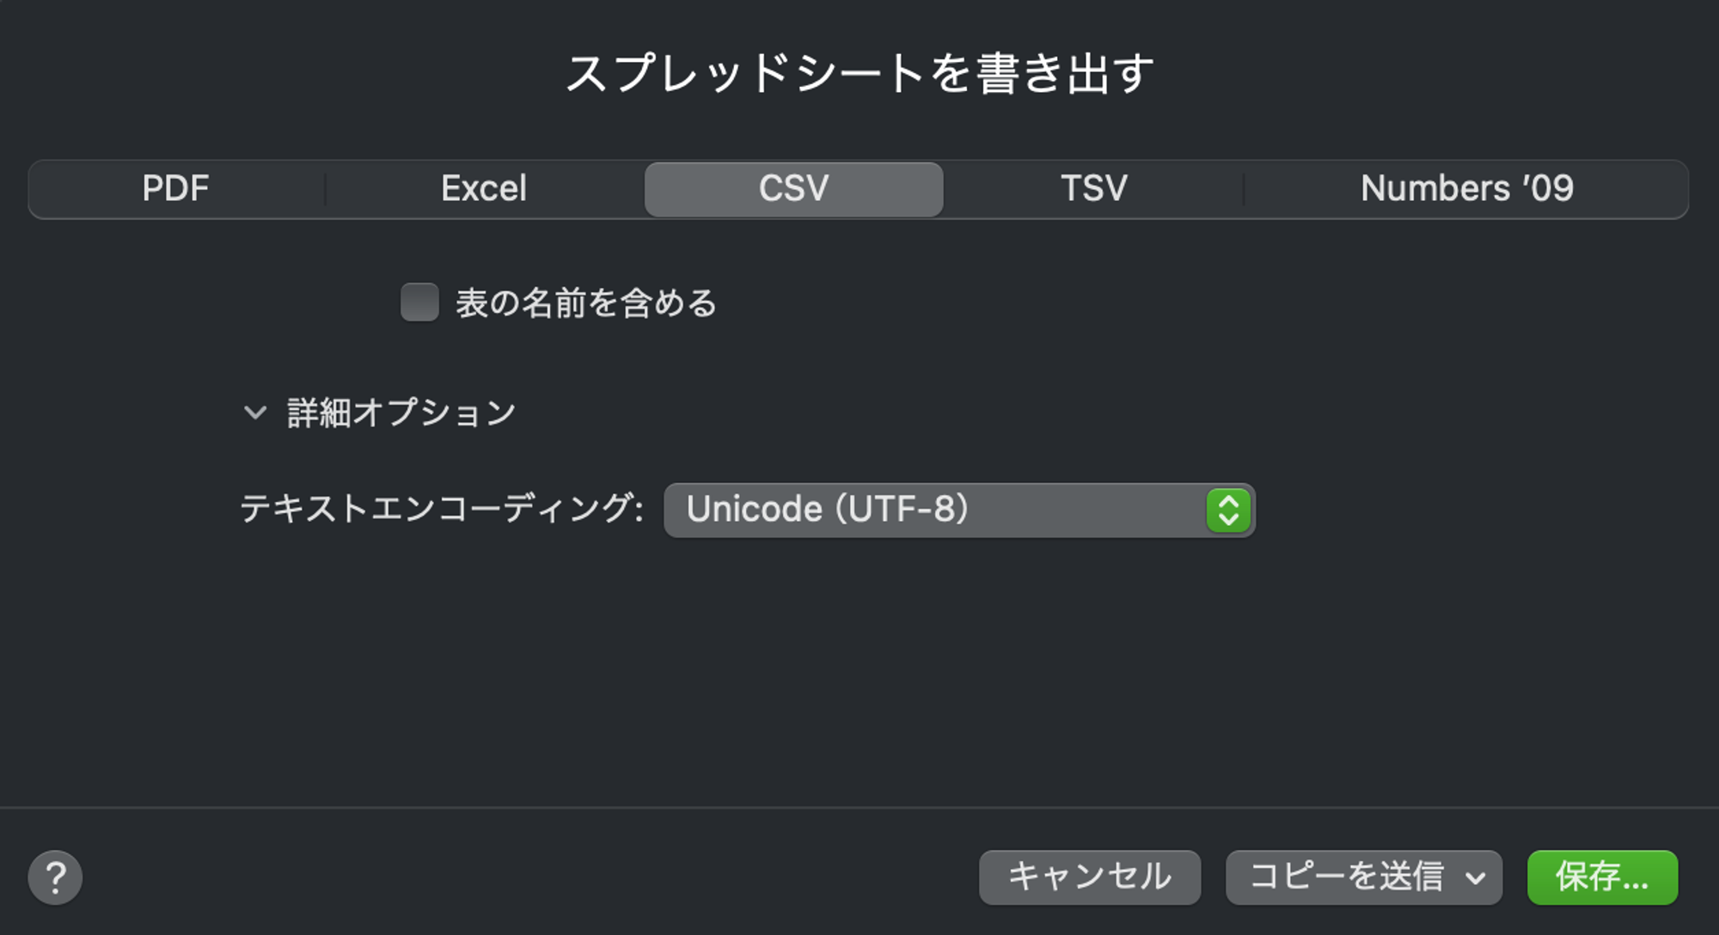Screen dimensions: 1719x935
Task: Click the chevron beside 詳細オプション
Action: [x=254, y=412]
